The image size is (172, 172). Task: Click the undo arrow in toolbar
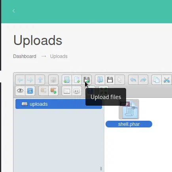point(133,80)
